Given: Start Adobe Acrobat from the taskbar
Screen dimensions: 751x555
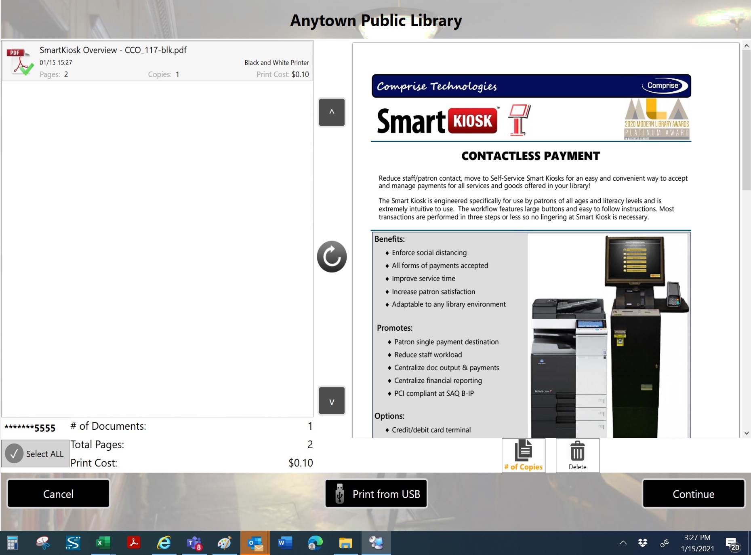Looking at the screenshot, I should [134, 542].
